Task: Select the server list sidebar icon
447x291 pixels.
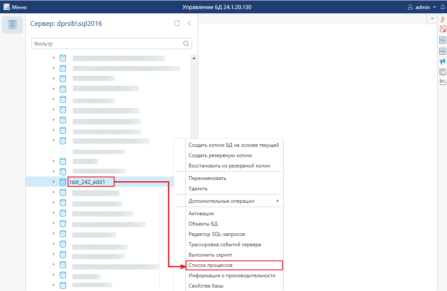Action: (x=12, y=25)
